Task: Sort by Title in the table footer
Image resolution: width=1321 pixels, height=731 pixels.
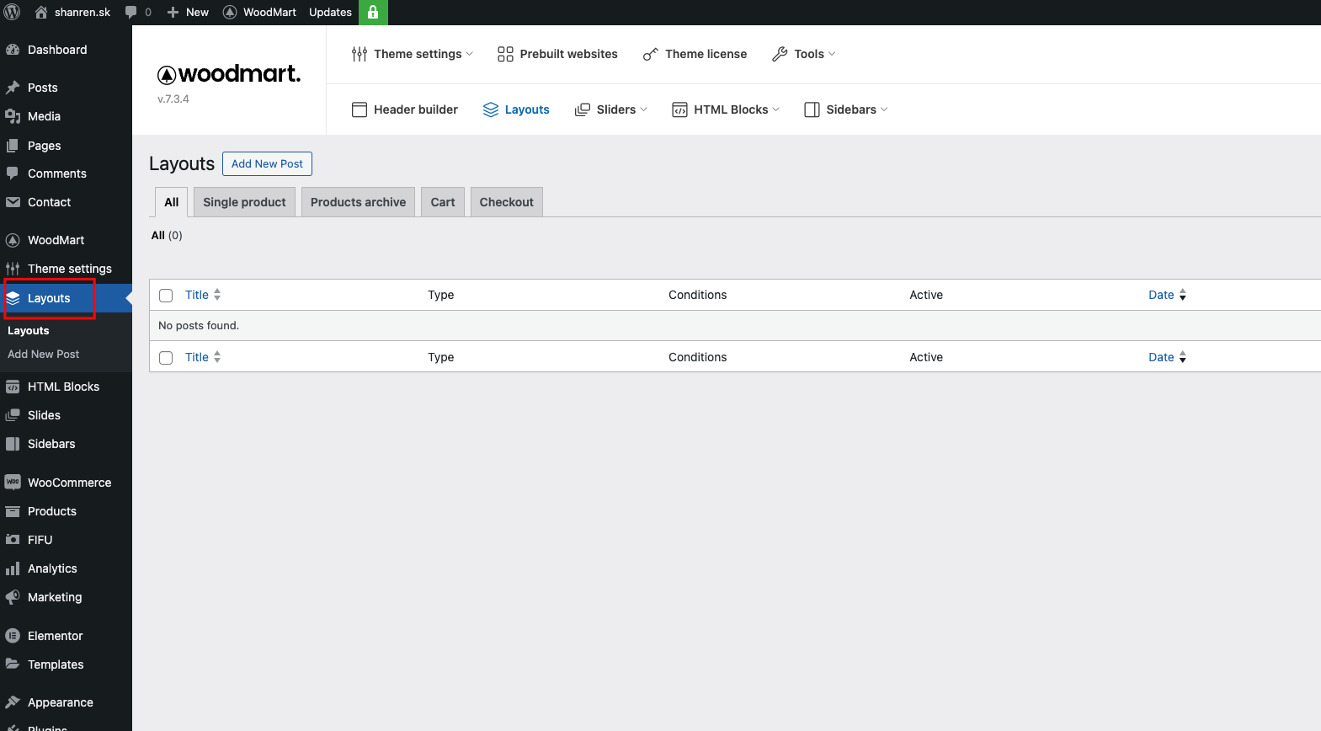Action: 203,357
